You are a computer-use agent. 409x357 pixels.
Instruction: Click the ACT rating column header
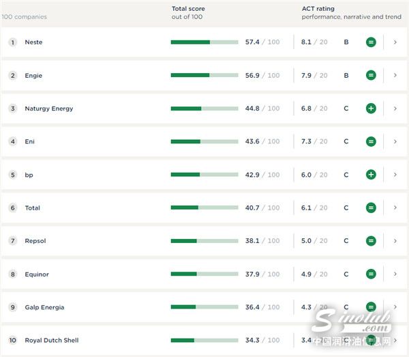point(318,9)
